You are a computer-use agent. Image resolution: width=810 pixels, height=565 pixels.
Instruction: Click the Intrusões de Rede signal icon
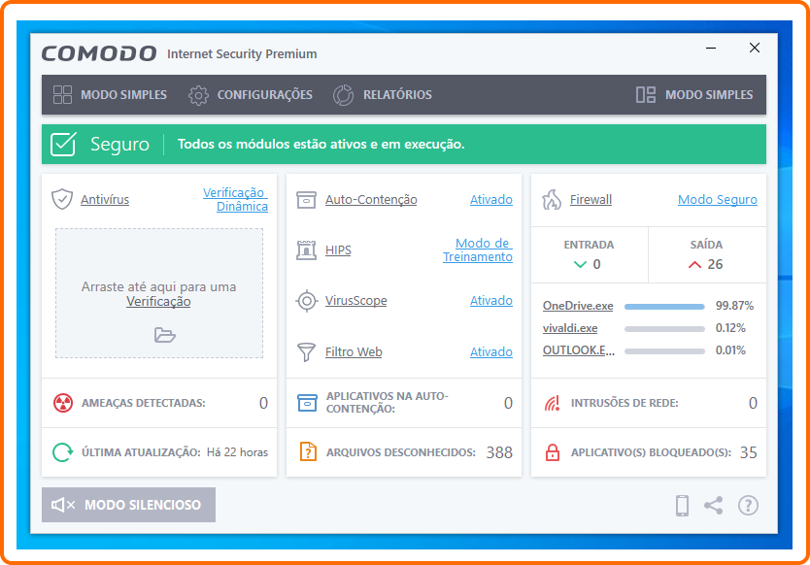click(x=553, y=403)
